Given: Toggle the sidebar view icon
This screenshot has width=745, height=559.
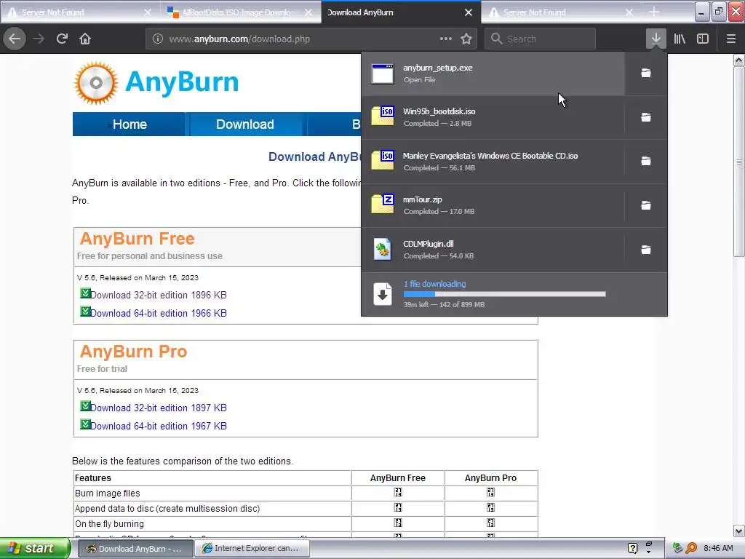Looking at the screenshot, I should [x=703, y=39].
